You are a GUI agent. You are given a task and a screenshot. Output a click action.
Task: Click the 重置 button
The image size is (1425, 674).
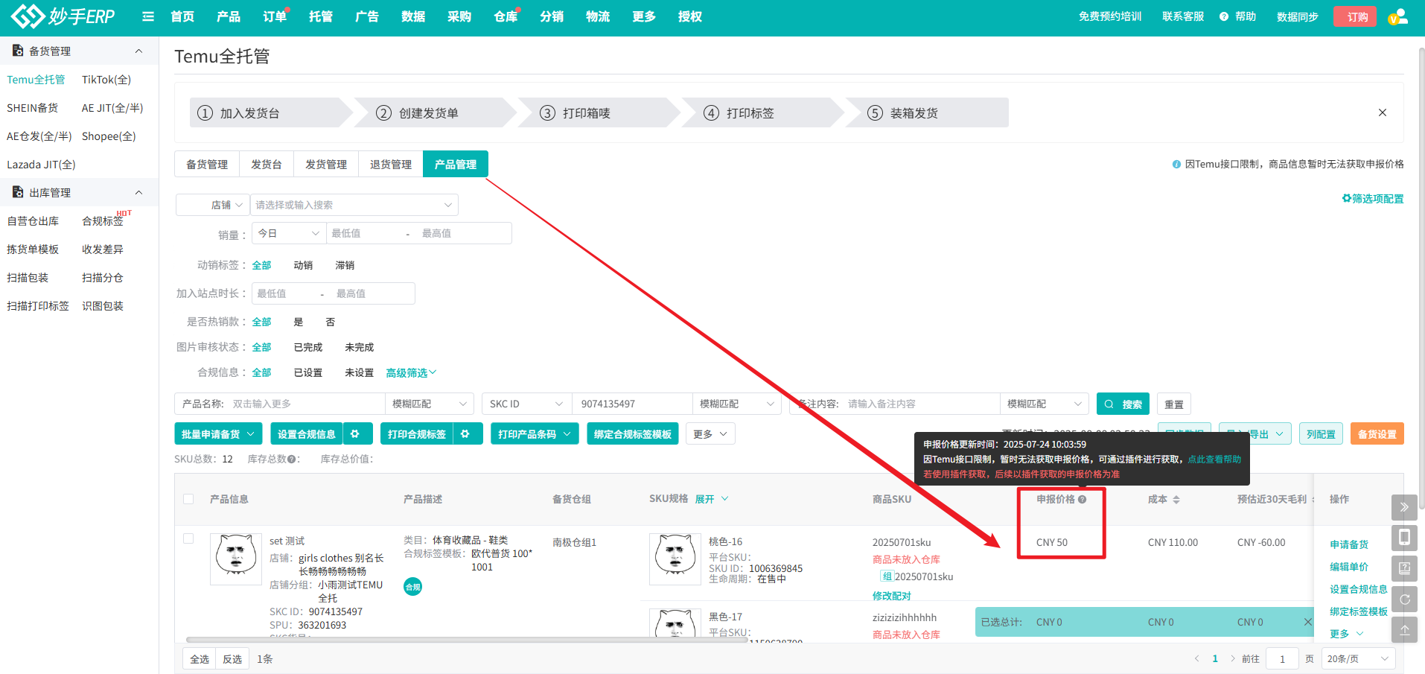[1174, 404]
